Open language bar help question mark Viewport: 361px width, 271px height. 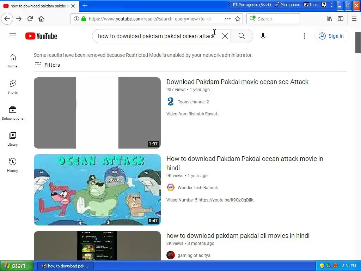[324, 5]
